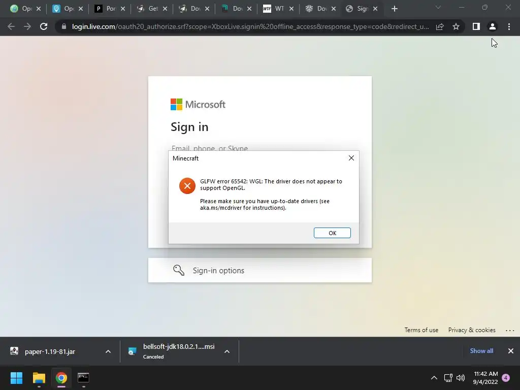The height and width of the screenshot is (390, 520).
Task: Close the WT tab
Action: pyautogui.click(x=291, y=9)
